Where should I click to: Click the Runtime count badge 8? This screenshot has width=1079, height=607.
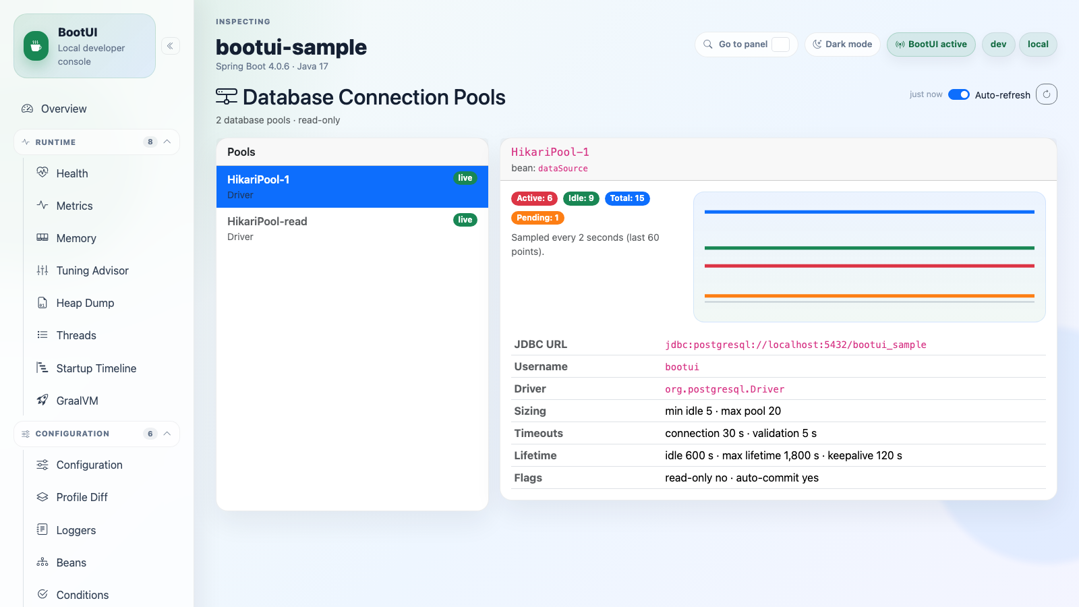tap(150, 142)
